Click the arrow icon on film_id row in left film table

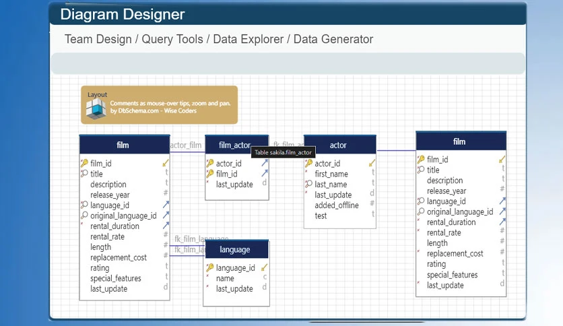pyautogui.click(x=166, y=163)
